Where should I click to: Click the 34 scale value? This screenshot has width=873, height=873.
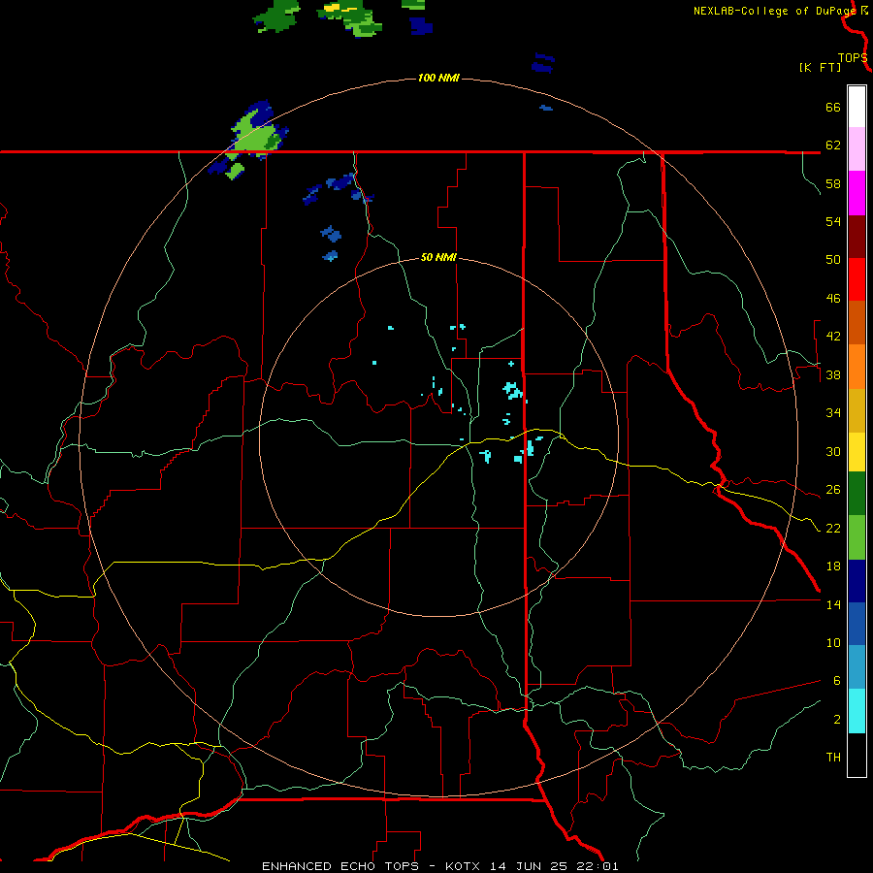pos(833,413)
